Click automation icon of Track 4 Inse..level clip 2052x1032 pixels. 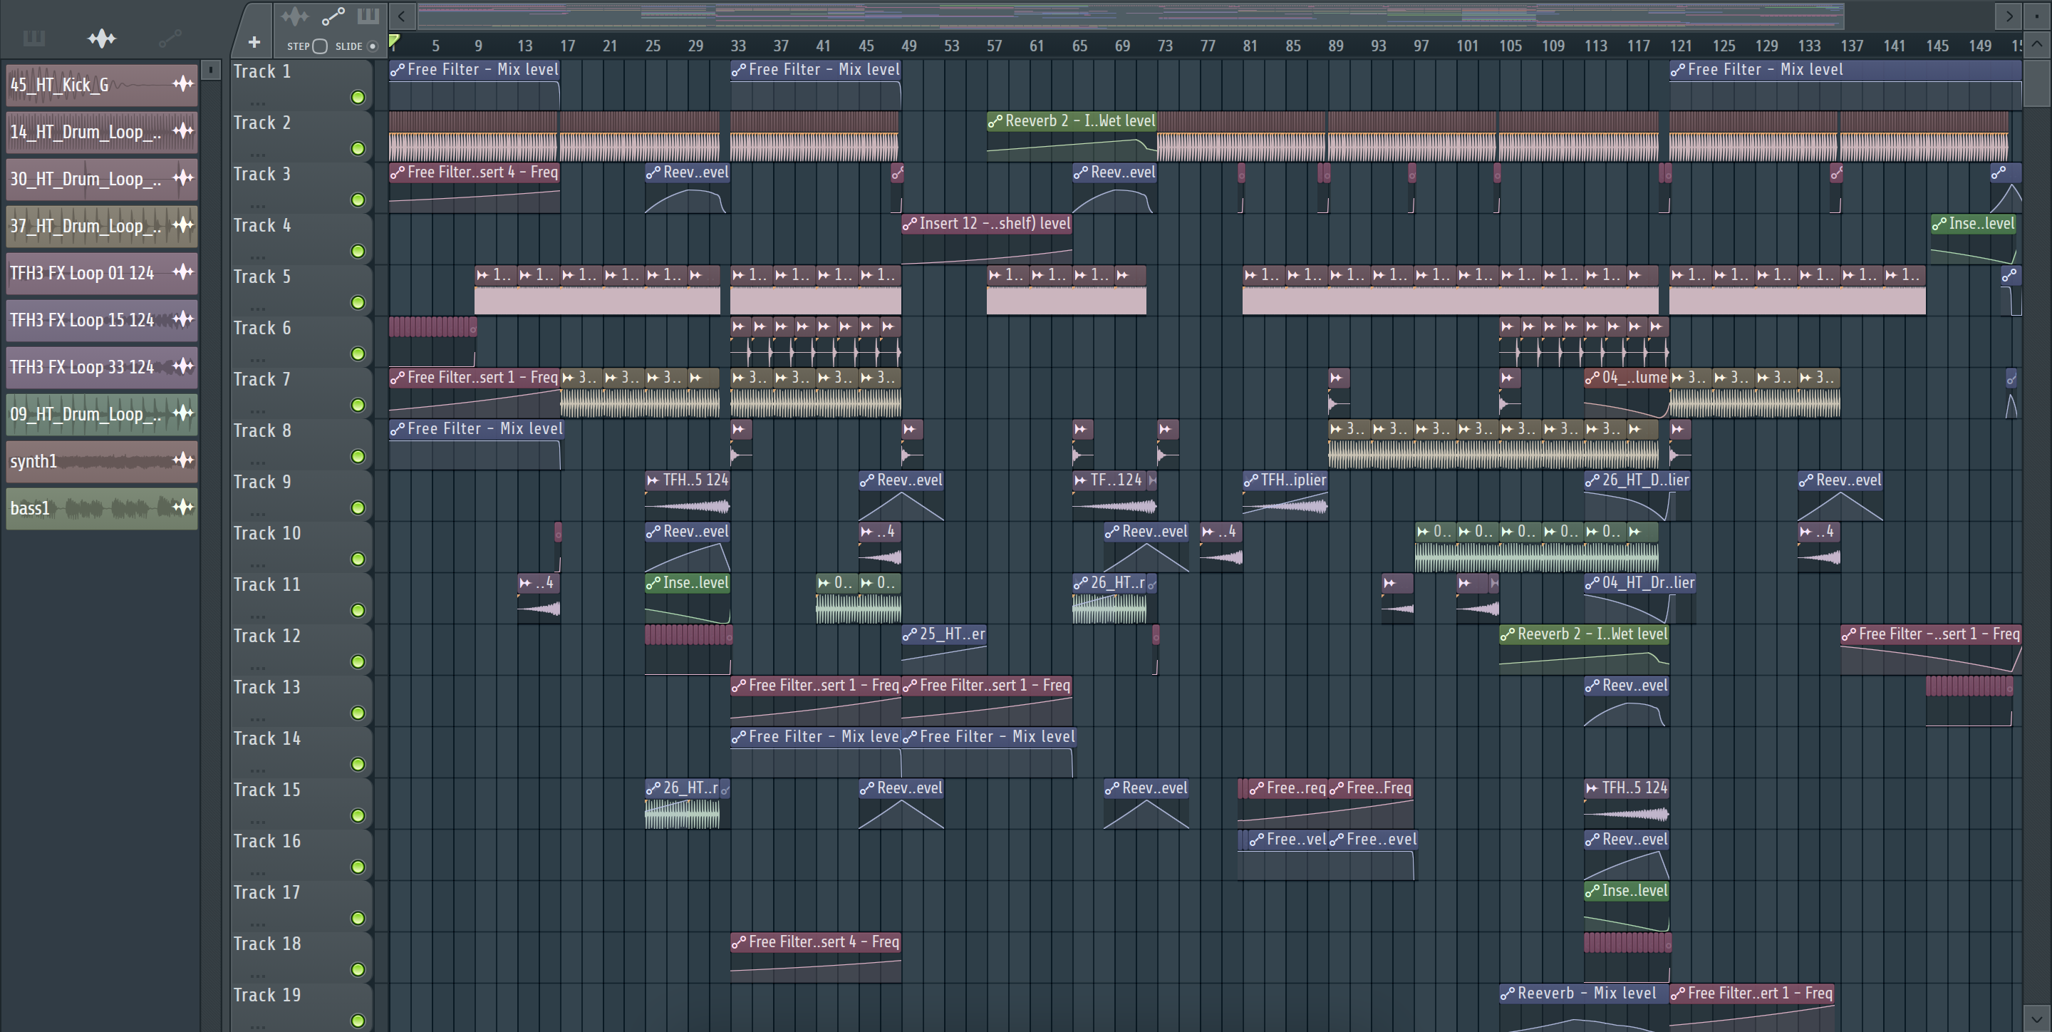(x=1939, y=223)
